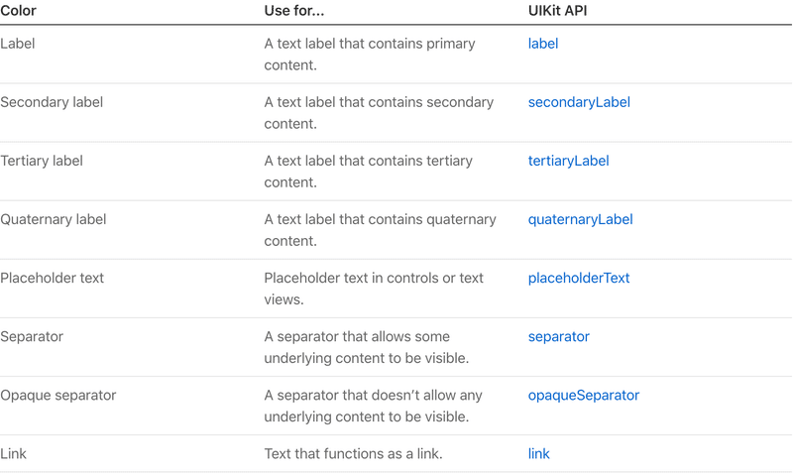Open the secondaryLabel API link

(579, 102)
